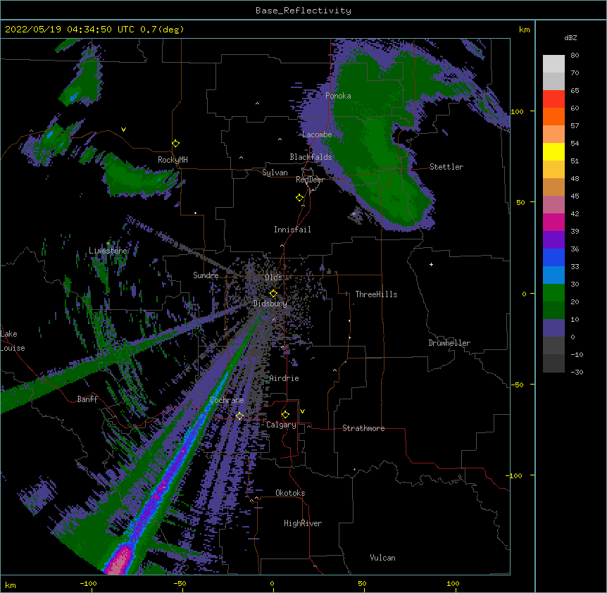607x593 pixels.
Task: Click the Calgary label
Action: [x=281, y=425]
